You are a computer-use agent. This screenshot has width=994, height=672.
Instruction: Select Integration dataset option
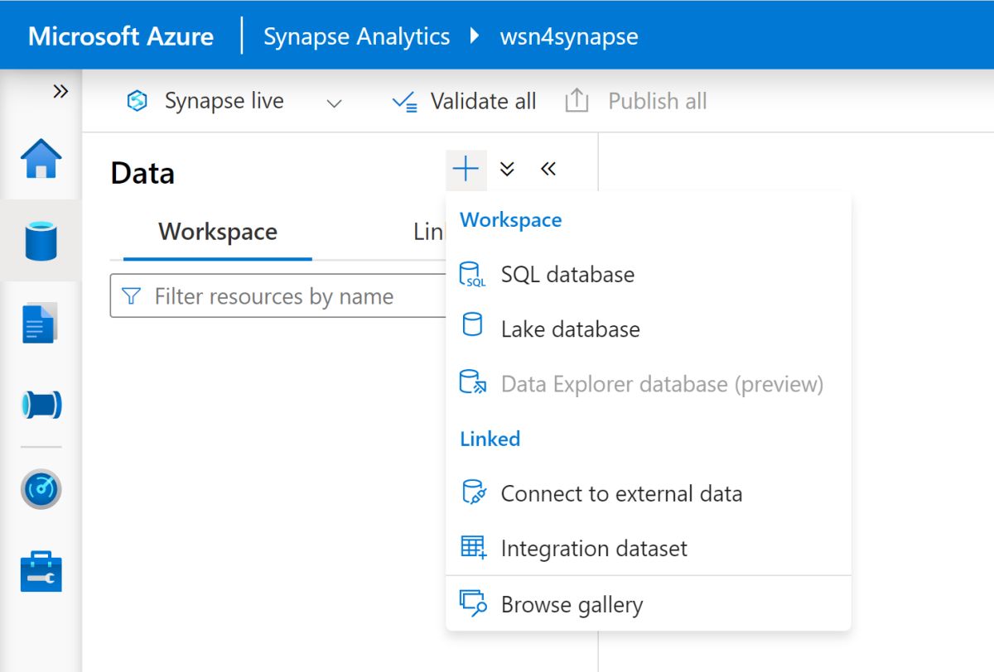click(x=594, y=549)
